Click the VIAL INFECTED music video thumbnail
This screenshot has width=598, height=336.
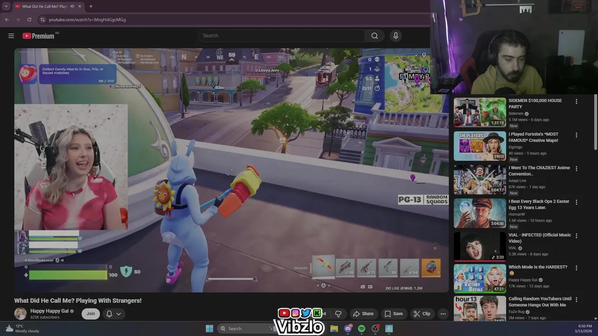pyautogui.click(x=480, y=246)
